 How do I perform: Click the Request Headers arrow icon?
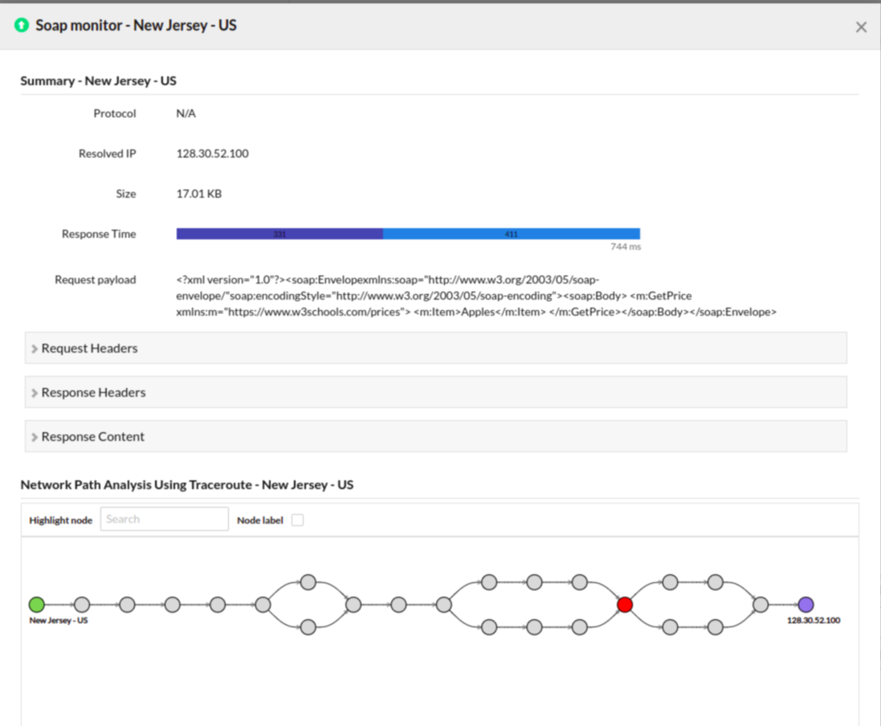coord(35,349)
